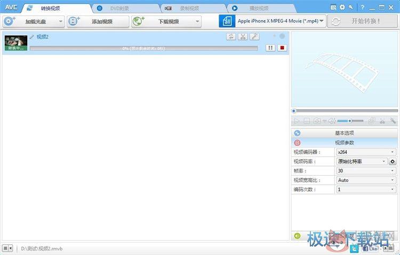Click the gear button beside 视频码率
The width and height of the screenshot is (400, 255).
tap(393, 161)
